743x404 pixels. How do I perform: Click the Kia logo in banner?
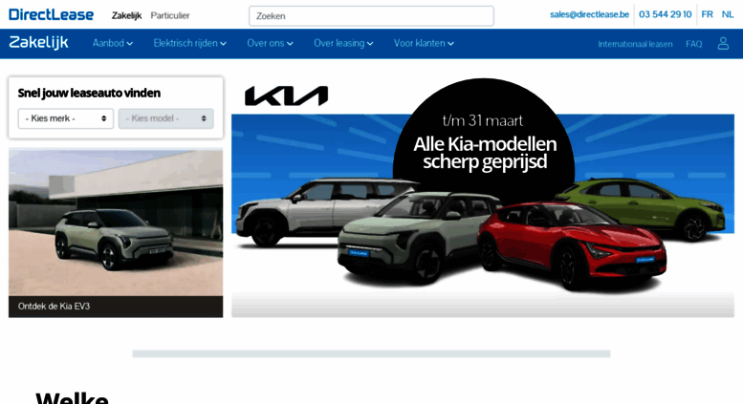pos(286,96)
